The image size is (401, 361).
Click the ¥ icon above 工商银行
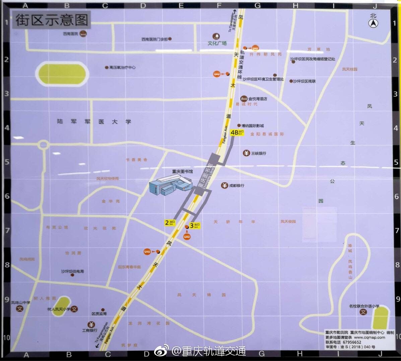pos(91,325)
